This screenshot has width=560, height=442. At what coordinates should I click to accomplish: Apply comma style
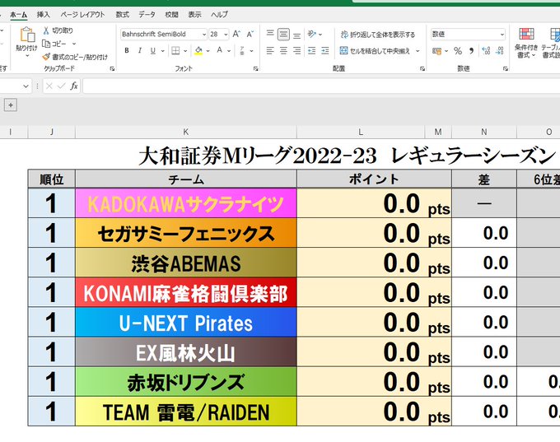[471, 51]
